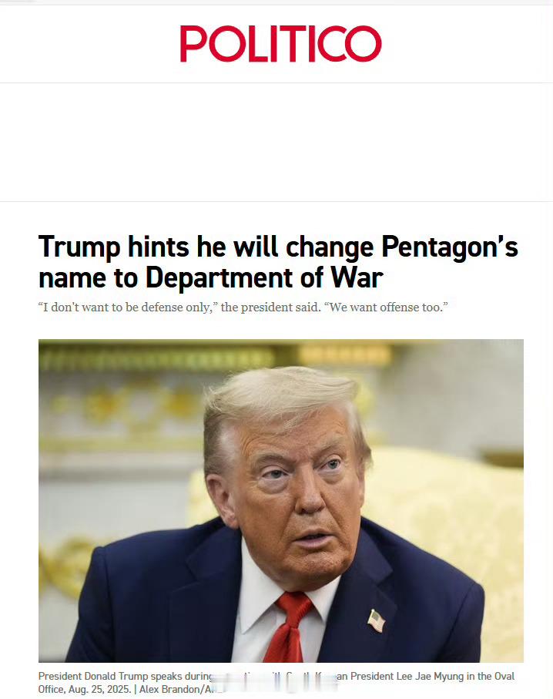Click 'Lee Jae Myung' in the caption

coord(431,676)
